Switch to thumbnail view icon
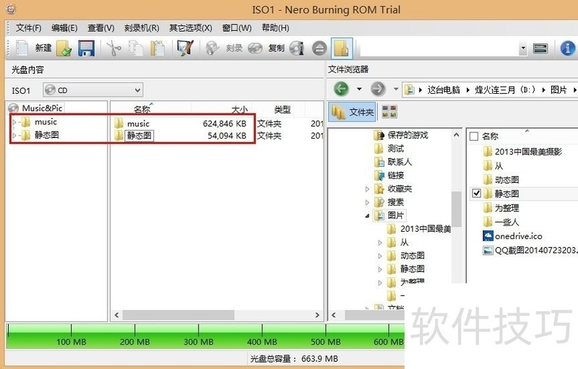Screen dimensions: 578x369 coord(389,111)
